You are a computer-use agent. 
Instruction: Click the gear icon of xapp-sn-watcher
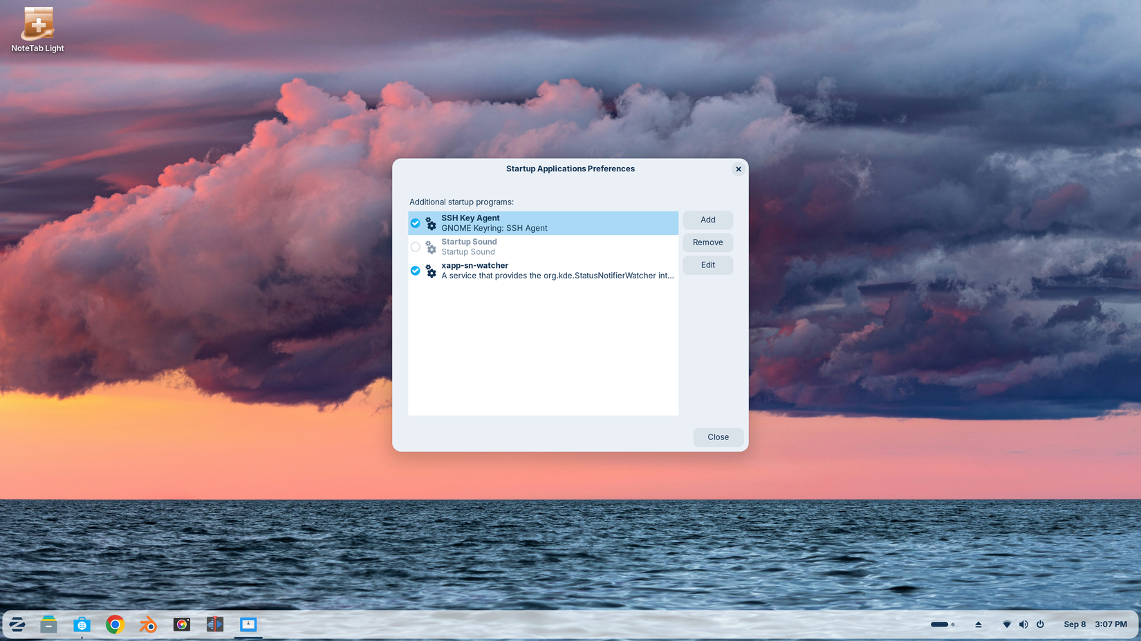tap(431, 271)
